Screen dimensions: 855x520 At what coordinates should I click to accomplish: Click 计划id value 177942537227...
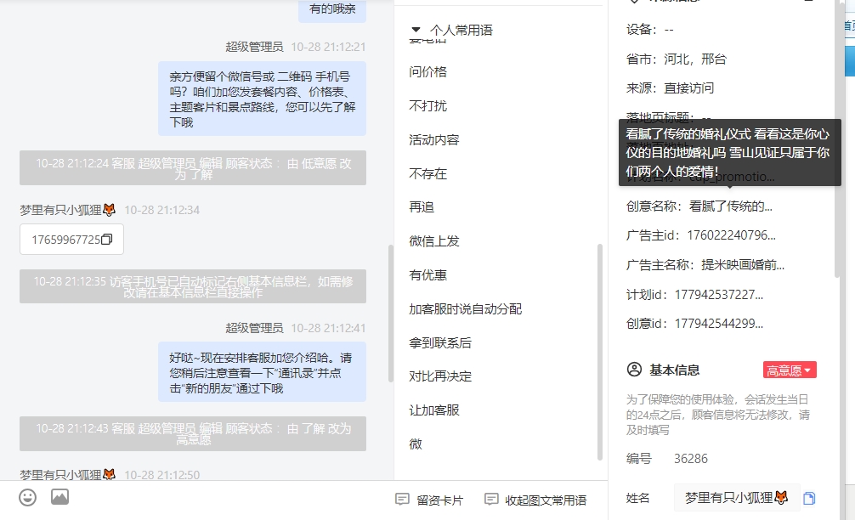pyautogui.click(x=719, y=295)
